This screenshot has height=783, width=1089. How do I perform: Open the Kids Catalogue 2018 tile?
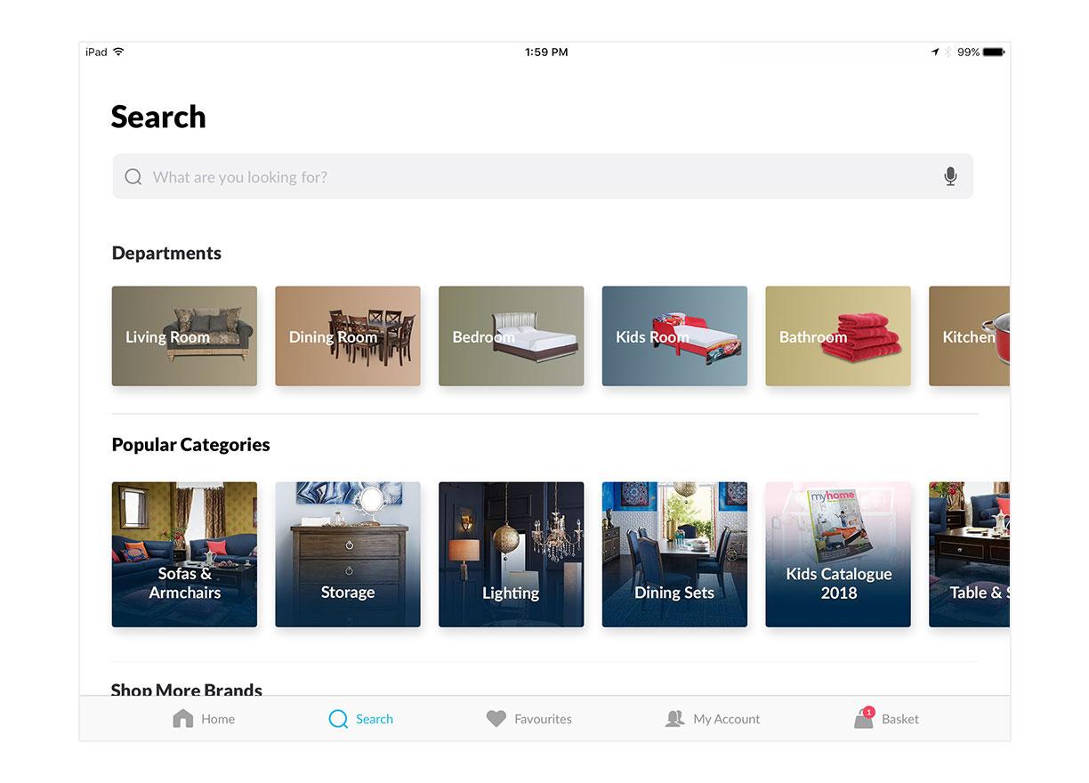(838, 554)
